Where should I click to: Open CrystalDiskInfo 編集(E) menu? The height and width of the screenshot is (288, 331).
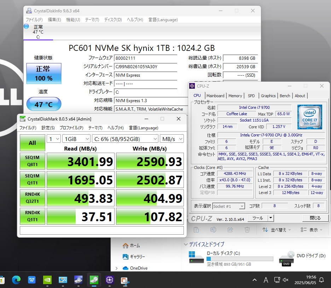point(54,20)
